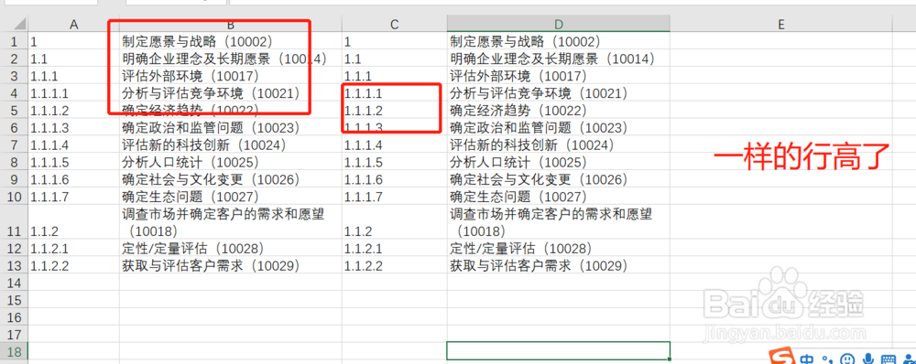Image resolution: width=916 pixels, height=364 pixels.
Task: Select row 1 header
Action: point(14,41)
